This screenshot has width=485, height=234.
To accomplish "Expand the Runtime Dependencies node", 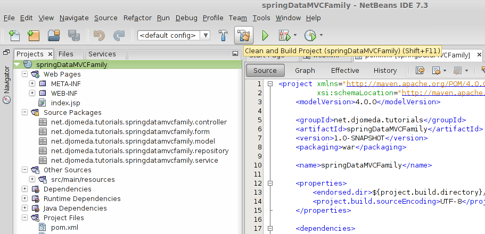I will (x=24, y=198).
